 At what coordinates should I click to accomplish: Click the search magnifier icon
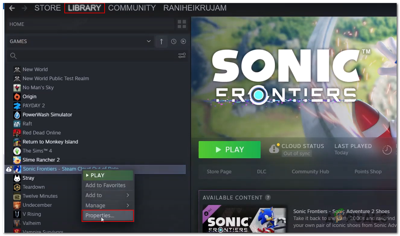pos(13,55)
